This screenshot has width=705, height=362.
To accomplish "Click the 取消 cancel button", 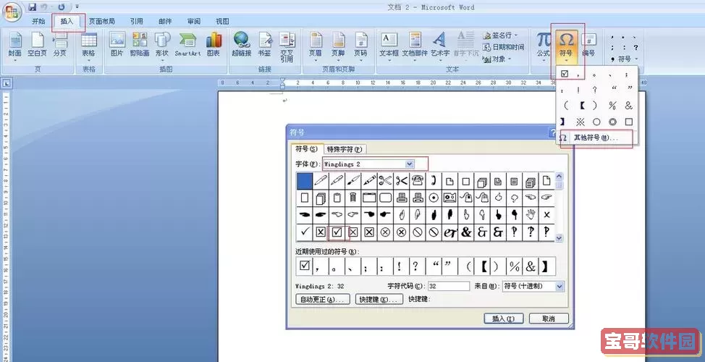I will pos(549,319).
